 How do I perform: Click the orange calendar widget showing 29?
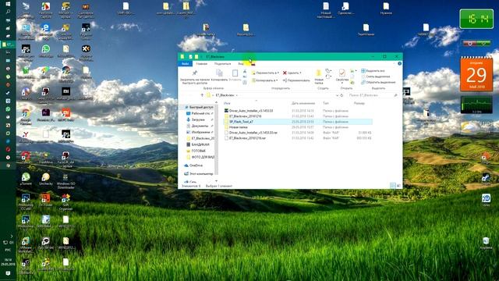(476, 73)
